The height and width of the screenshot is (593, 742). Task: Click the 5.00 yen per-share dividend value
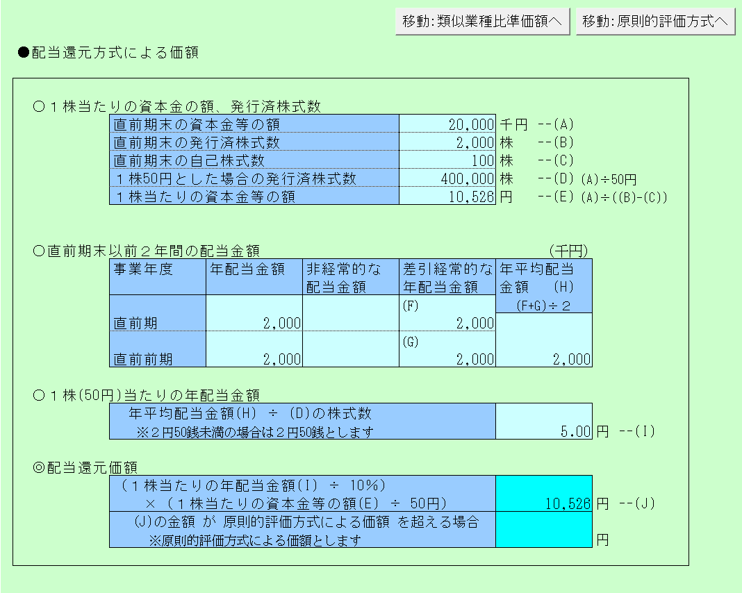pos(544,421)
